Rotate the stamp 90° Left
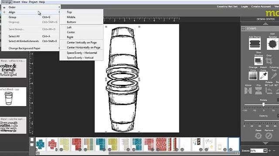The width and height of the screenshot is (279, 156). 269,91
